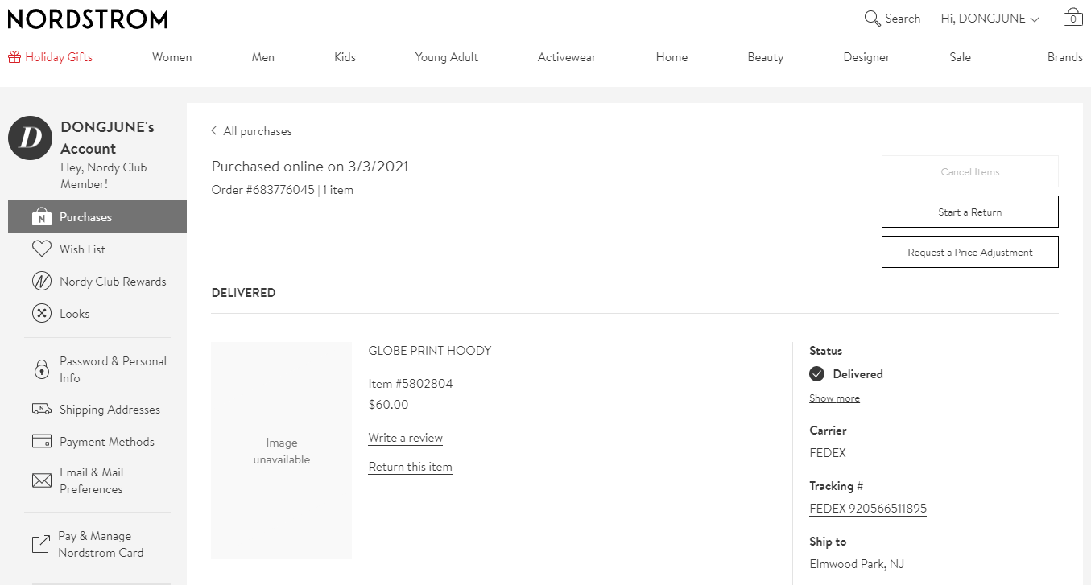Click the Search label in header
Screen dimensions: 1091x585
click(x=903, y=19)
